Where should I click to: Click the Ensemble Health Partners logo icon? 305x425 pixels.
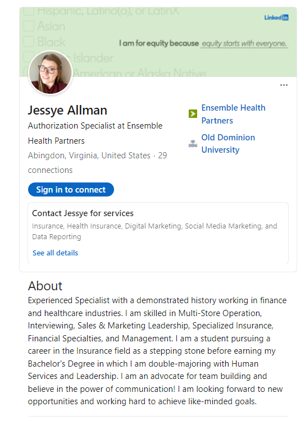193,114
